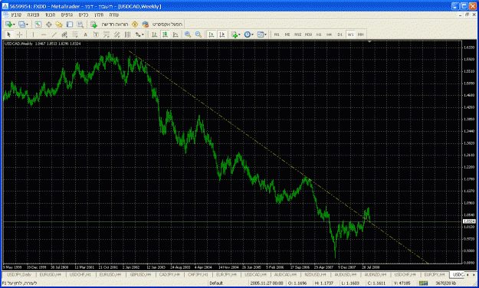The width and height of the screenshot is (479, 288).
Task: Open the New Chart dropdown arrow
Action: pos(14,25)
